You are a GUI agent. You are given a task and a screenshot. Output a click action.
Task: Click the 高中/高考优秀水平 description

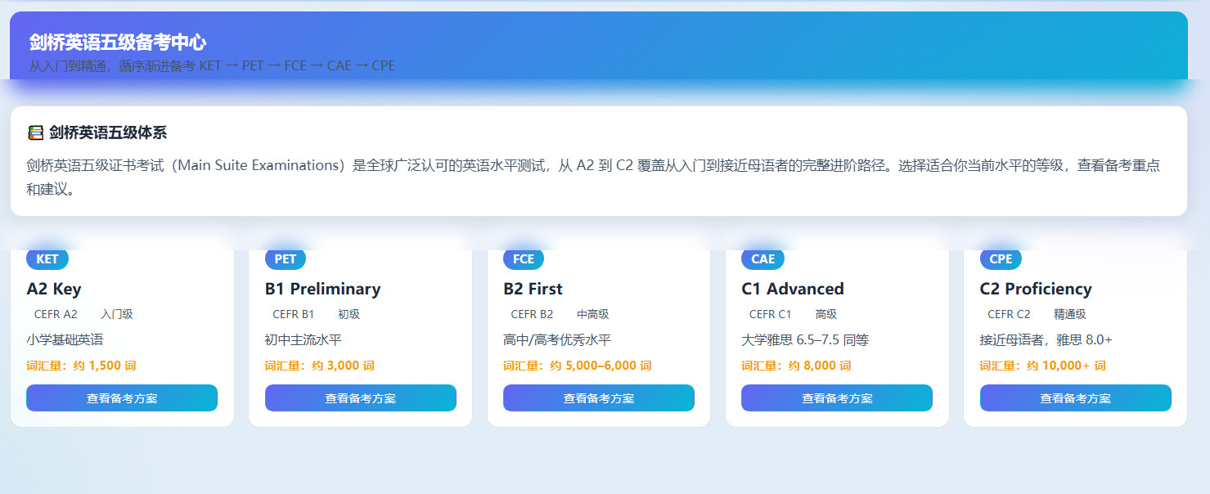[557, 339]
